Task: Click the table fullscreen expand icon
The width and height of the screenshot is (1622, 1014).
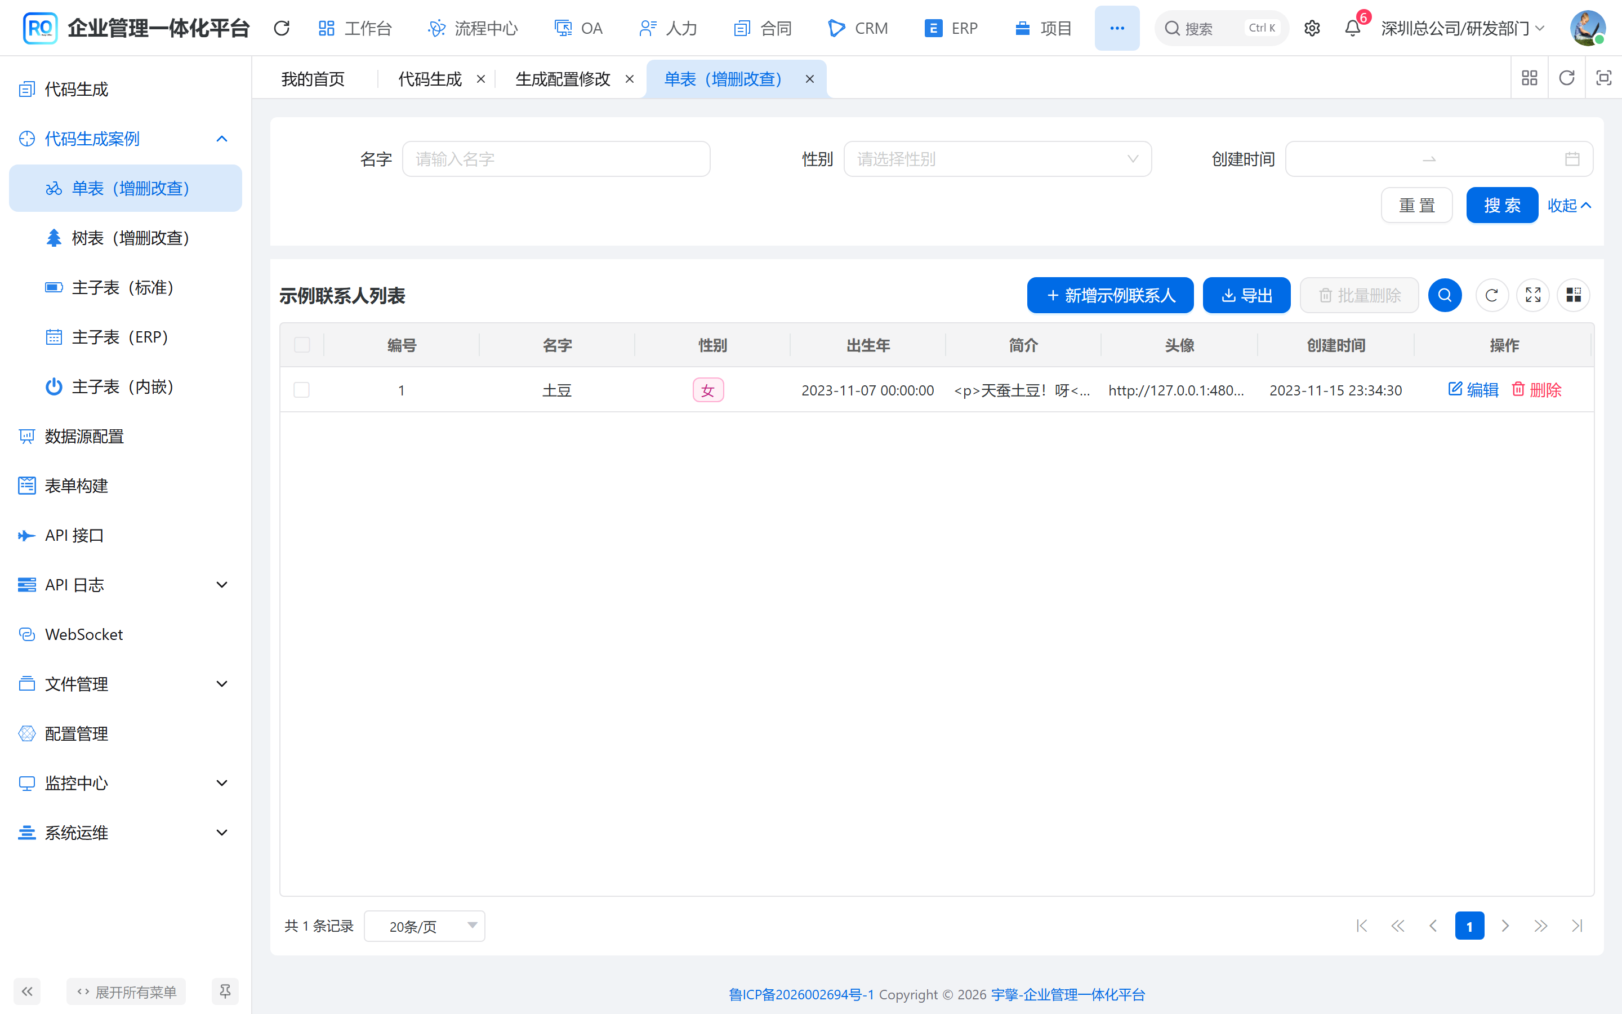Action: point(1533,295)
